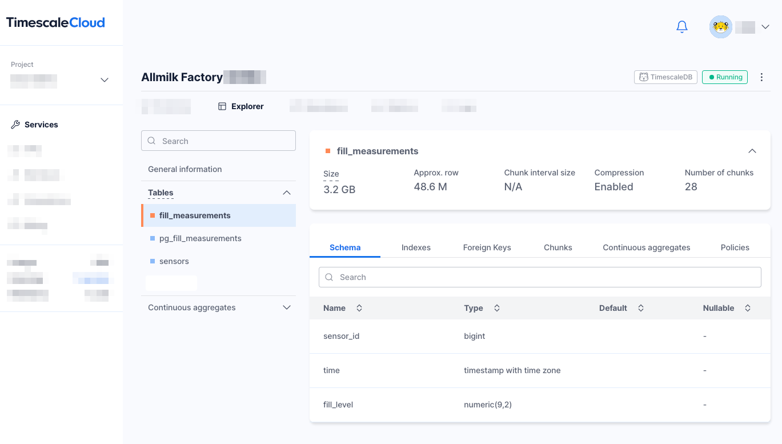Collapse the Tables section

287,193
